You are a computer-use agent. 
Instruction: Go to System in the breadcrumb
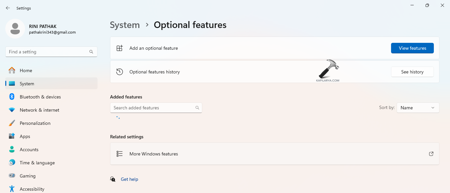(125, 25)
